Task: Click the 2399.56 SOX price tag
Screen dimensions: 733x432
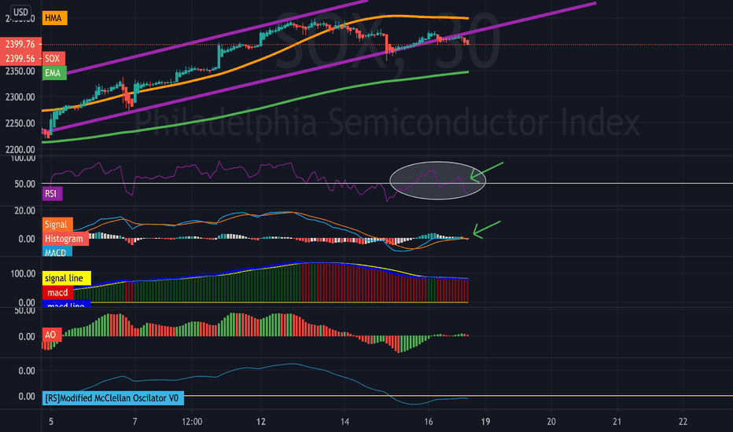Action: click(20, 58)
